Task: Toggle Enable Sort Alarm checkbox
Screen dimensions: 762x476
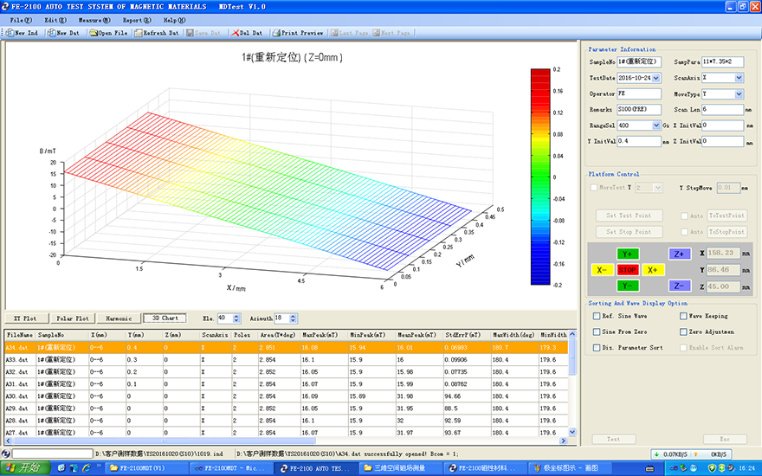Action: pyautogui.click(x=683, y=348)
